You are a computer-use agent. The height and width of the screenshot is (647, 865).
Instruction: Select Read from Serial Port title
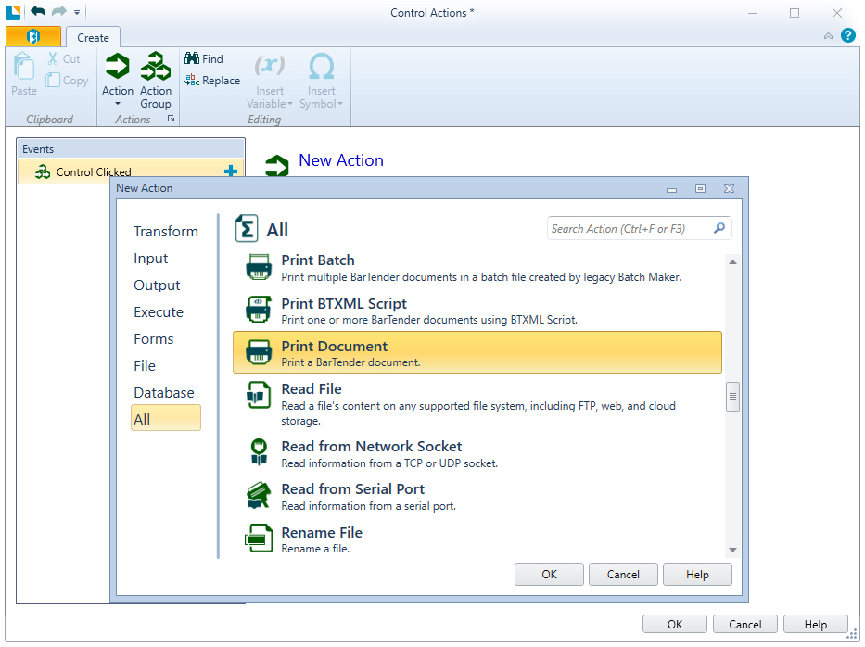point(352,489)
